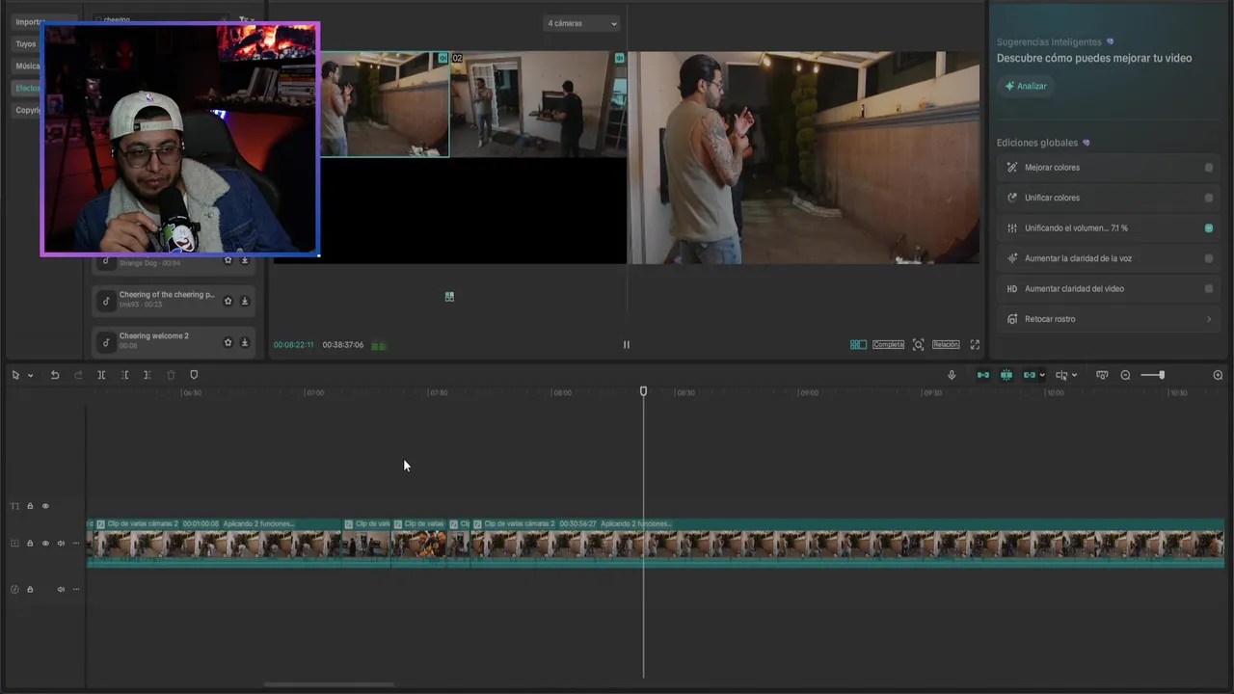The width and height of the screenshot is (1234, 694).
Task: Select camera angle 01 thumbnail
Action: pos(384,104)
